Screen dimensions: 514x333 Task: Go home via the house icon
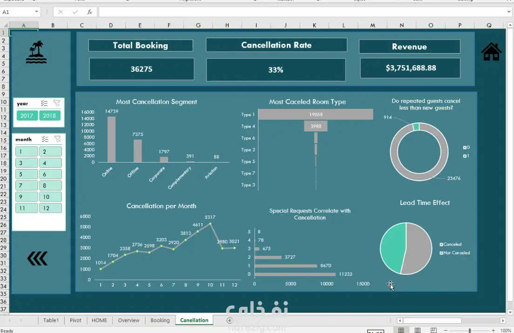491,51
